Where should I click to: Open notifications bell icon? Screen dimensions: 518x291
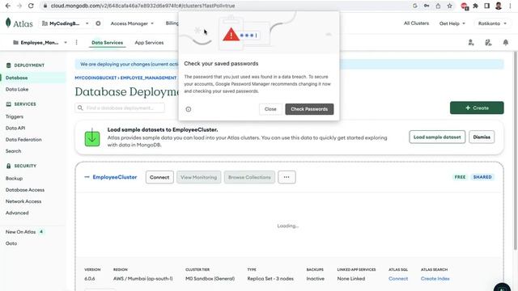pos(505,42)
